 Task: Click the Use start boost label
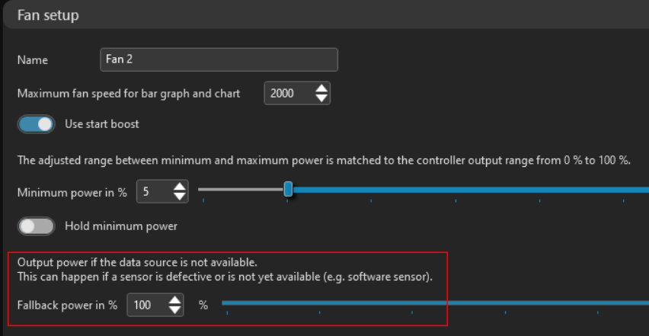point(102,124)
